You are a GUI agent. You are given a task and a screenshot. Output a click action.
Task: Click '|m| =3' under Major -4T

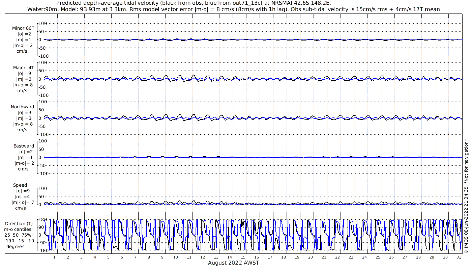pos(24,79)
